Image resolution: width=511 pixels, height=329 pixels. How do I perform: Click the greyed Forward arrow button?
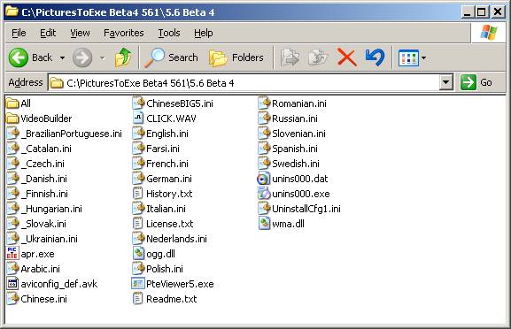pos(82,57)
